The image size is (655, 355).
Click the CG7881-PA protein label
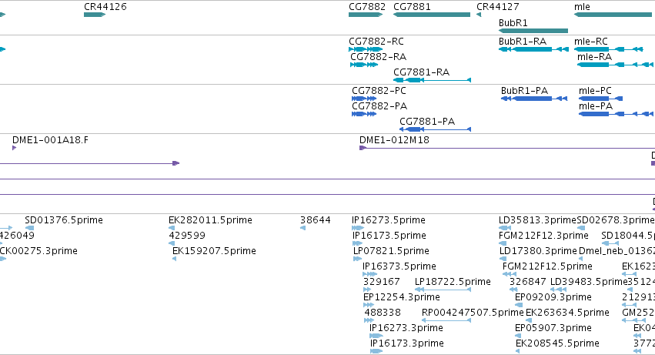427,122
